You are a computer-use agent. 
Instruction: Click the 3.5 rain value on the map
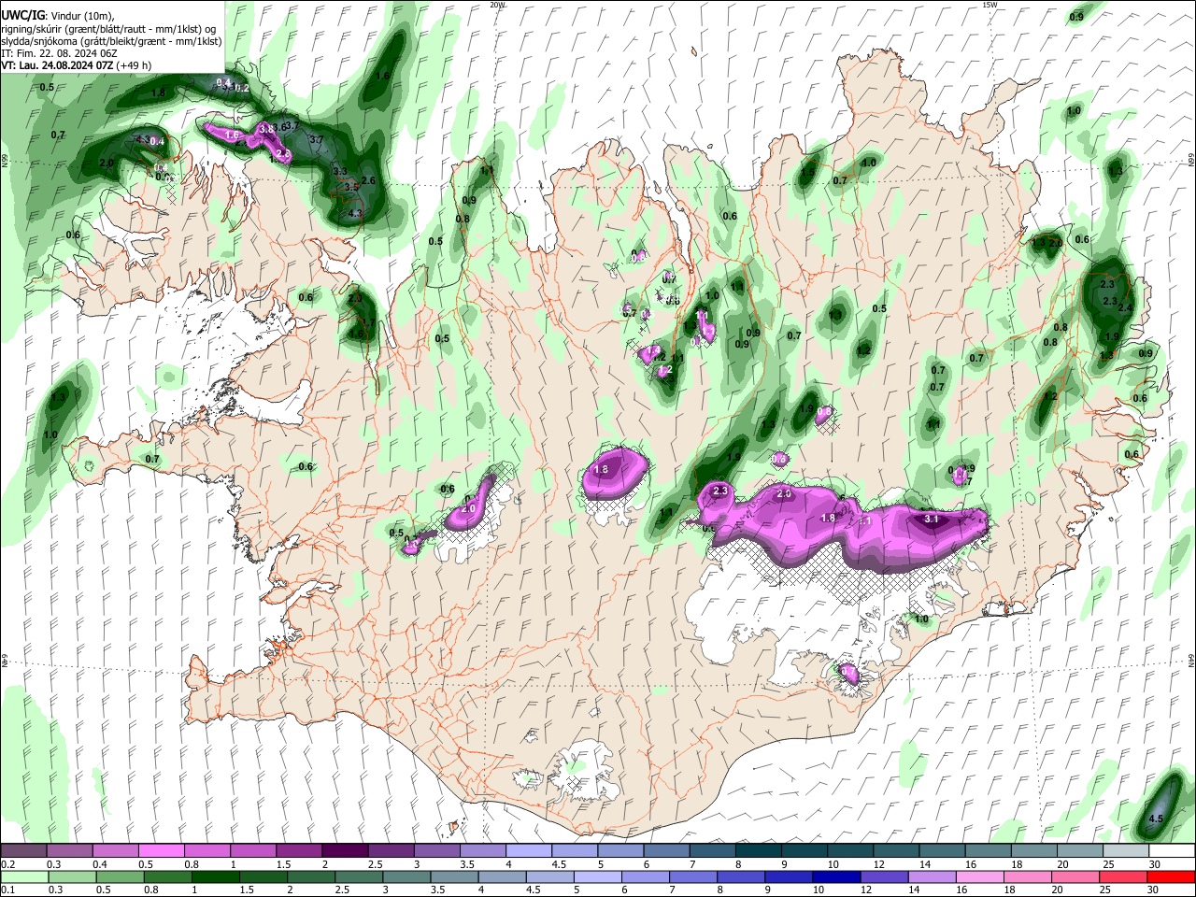tap(351, 187)
